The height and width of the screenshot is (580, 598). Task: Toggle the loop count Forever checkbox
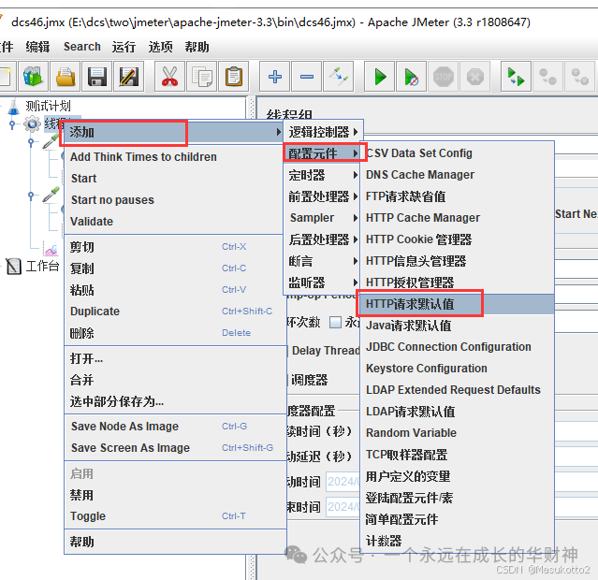(335, 322)
